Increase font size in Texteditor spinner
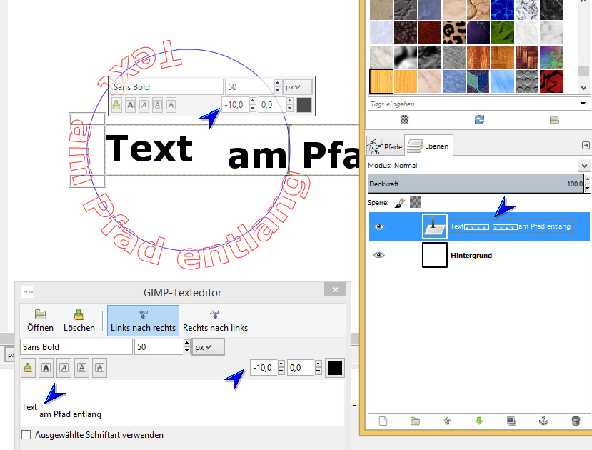Screen dimensions: 592x450 186,343
